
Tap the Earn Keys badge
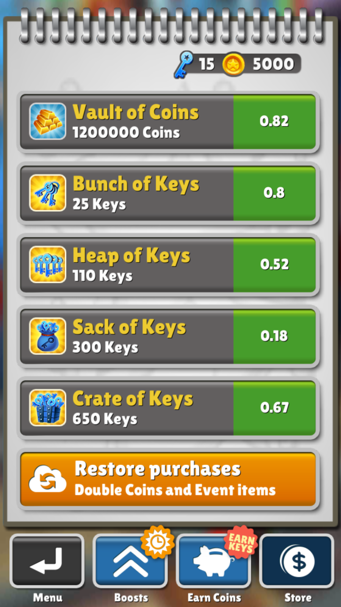pyautogui.click(x=241, y=543)
